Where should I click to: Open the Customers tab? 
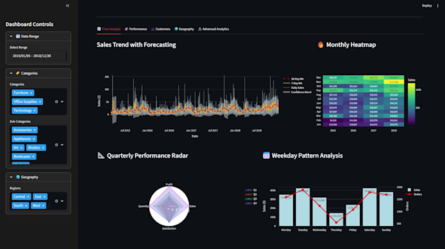[160, 29]
